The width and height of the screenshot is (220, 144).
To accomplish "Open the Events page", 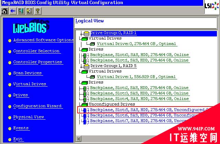I will point(21,128).
